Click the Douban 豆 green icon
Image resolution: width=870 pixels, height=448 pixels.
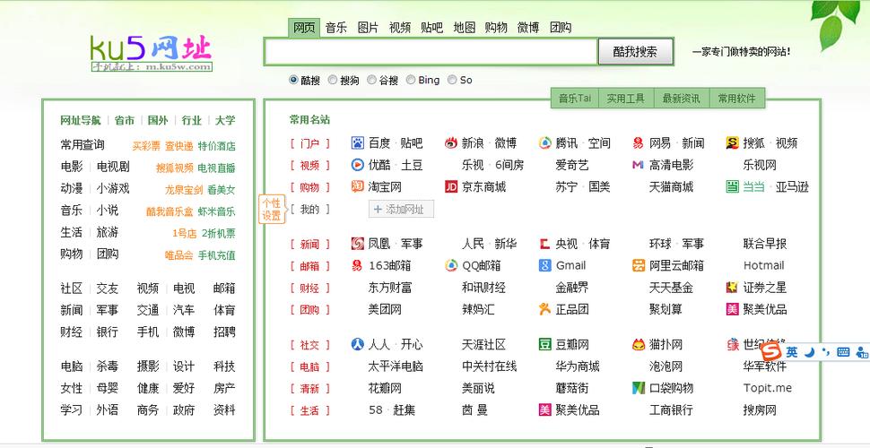[x=544, y=344]
